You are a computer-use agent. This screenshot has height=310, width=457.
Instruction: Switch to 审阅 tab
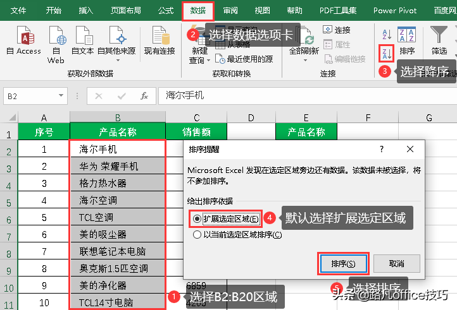(x=230, y=11)
